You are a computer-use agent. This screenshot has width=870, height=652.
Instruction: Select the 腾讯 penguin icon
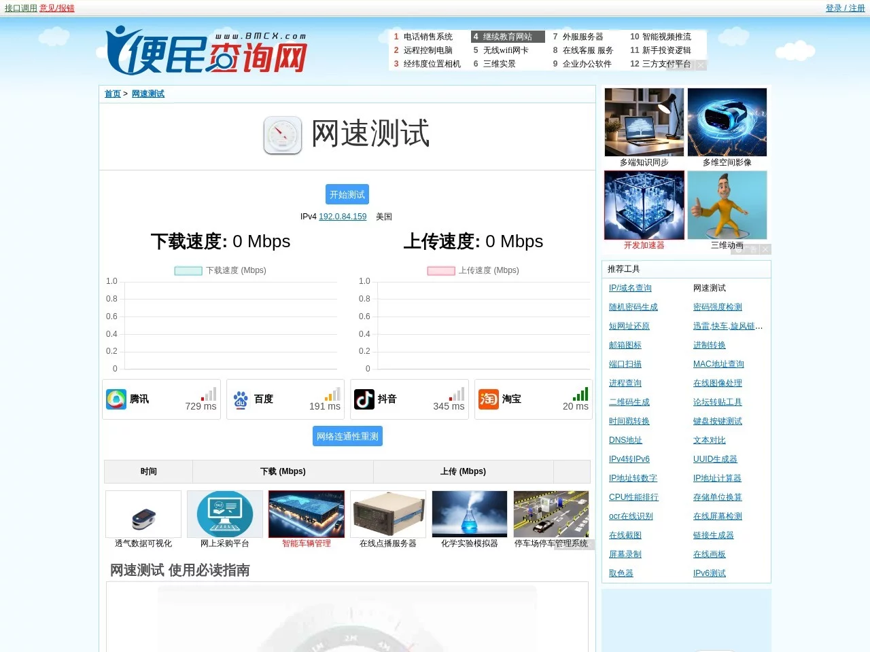tap(116, 399)
